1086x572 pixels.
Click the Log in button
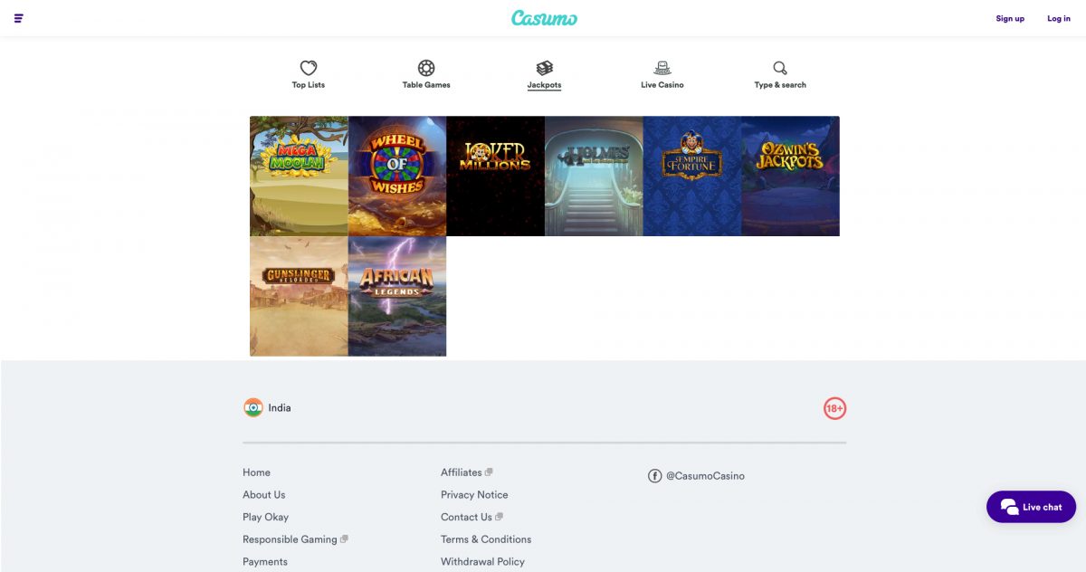(1059, 19)
